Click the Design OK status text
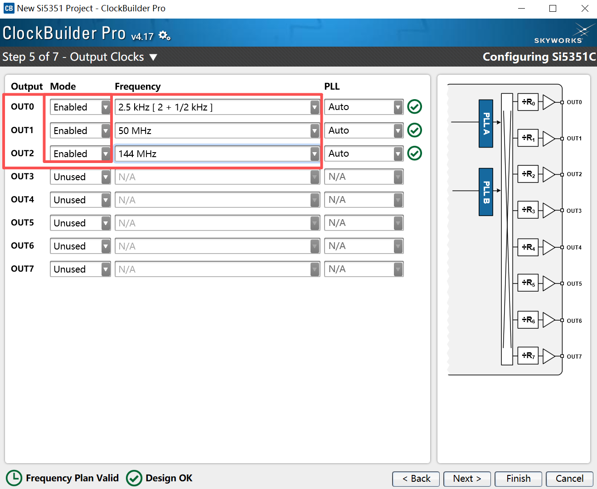Viewport: 597px width, 489px height. pos(169,478)
